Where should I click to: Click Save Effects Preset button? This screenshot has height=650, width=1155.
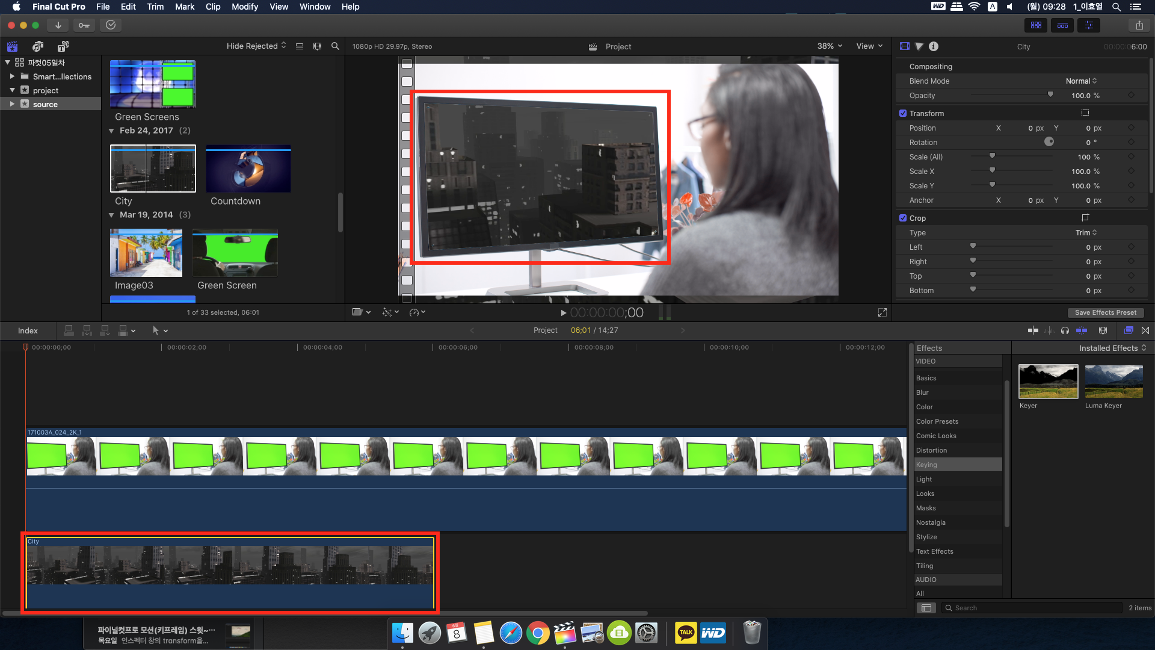[x=1106, y=313]
